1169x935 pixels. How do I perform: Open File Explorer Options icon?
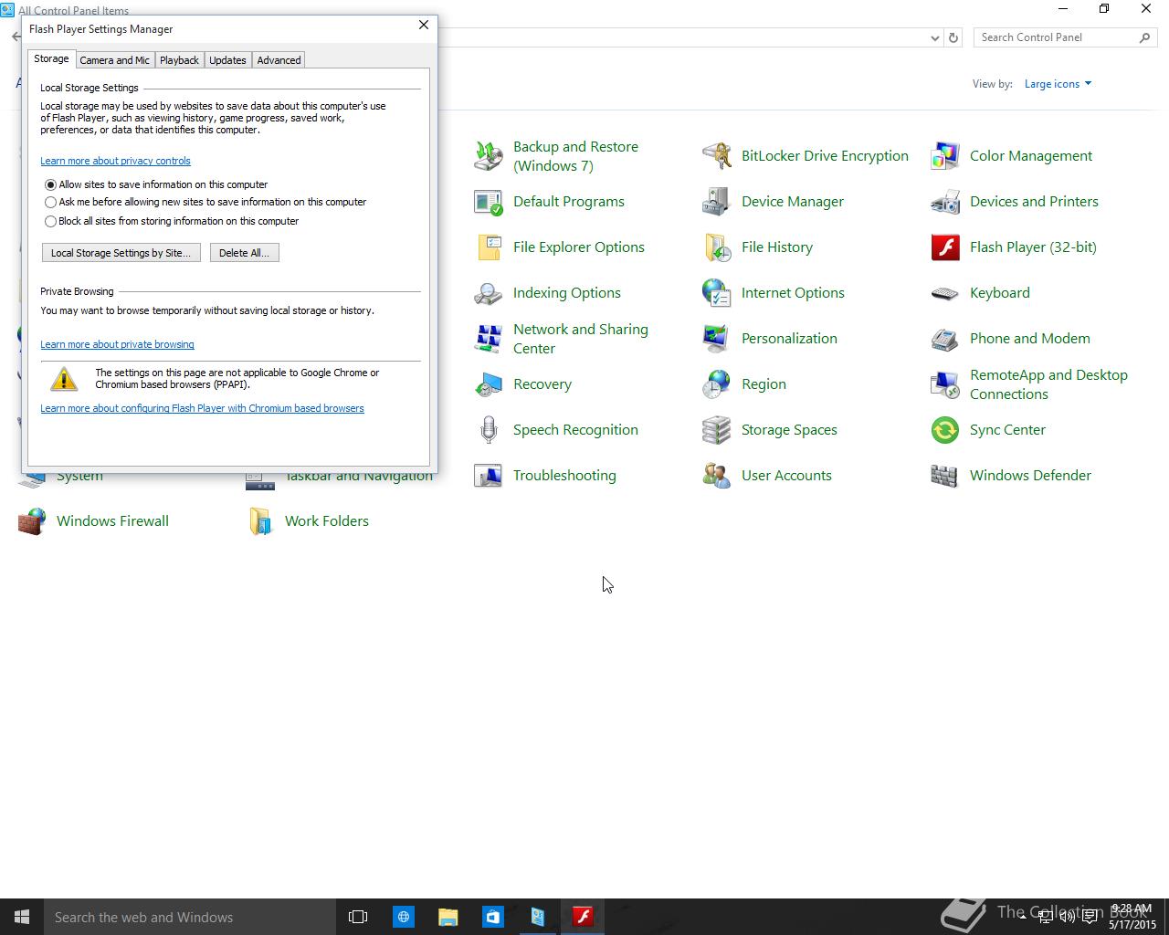(489, 247)
